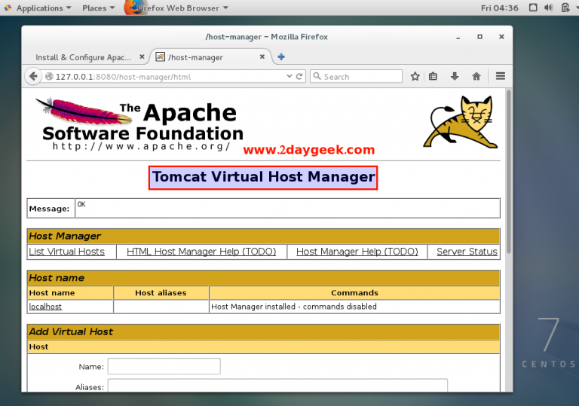The image size is (579, 406).
Task: Click the Name input field
Action: point(164,366)
